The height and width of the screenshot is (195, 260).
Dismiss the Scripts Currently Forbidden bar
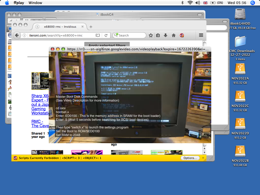(203, 158)
